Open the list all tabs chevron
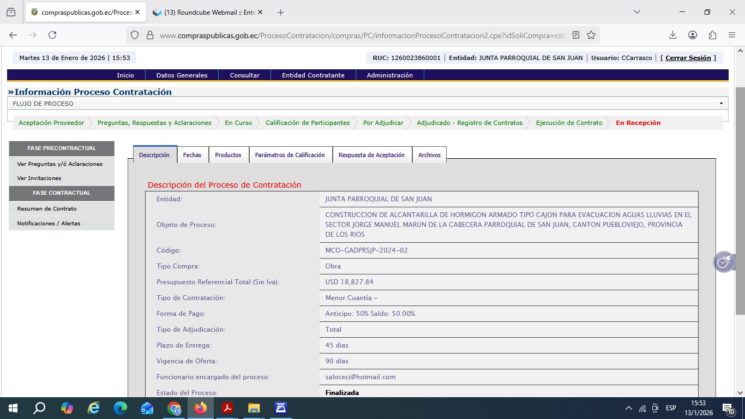Viewport: 745px width, 419px height. tap(637, 12)
